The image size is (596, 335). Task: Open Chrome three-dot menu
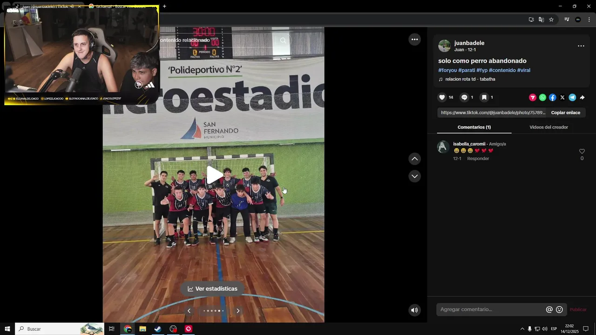[589, 20]
